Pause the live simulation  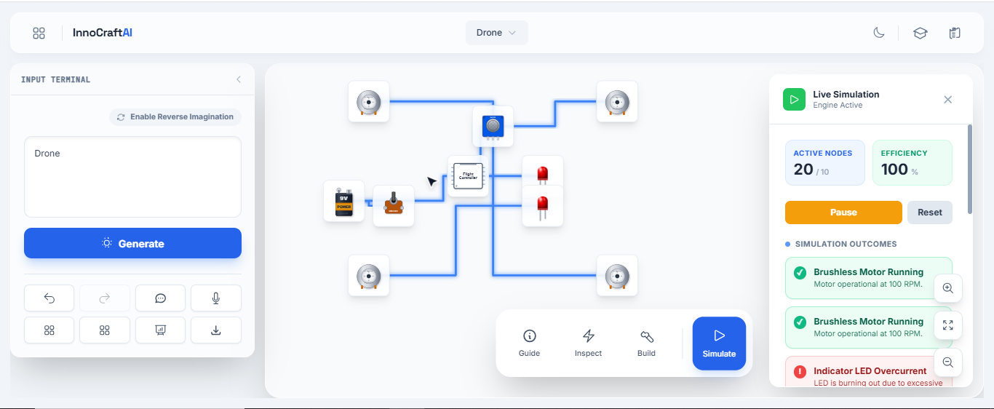tap(843, 213)
